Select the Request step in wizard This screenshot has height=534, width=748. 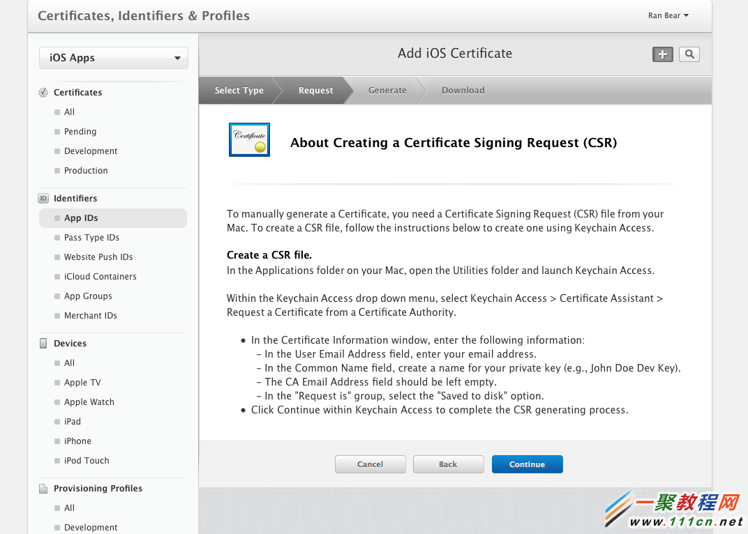pos(315,91)
